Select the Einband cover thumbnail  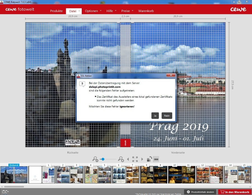click(x=14, y=175)
